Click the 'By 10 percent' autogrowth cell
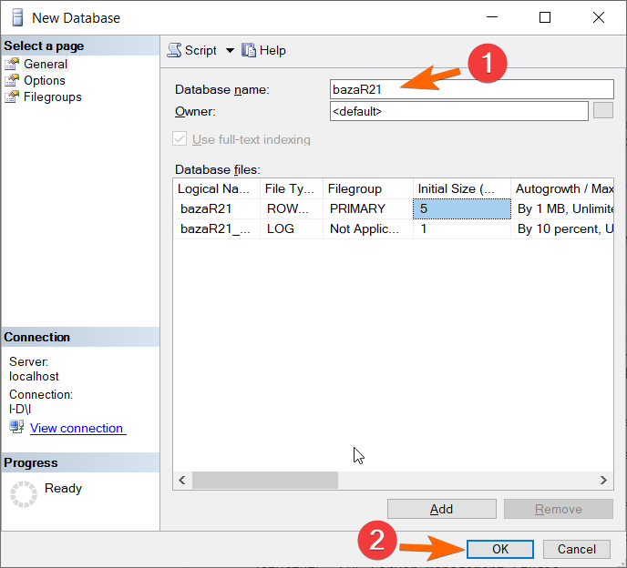Viewport: 627px width, 568px height. tap(562, 228)
